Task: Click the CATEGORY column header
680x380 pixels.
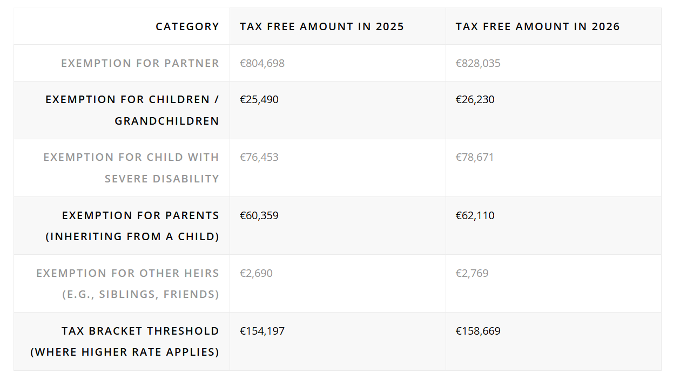Action: (x=187, y=26)
